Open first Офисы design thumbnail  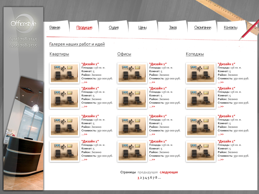[132, 73]
